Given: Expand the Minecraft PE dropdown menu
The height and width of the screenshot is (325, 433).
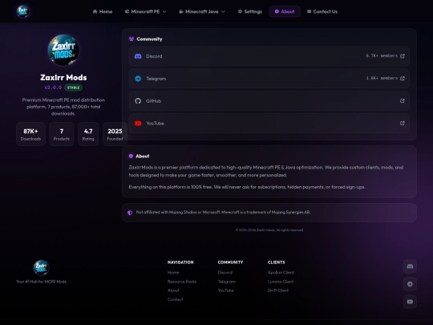Looking at the screenshot, I should click(145, 11).
